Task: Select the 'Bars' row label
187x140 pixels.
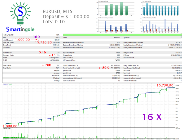Action: tap(4, 37)
